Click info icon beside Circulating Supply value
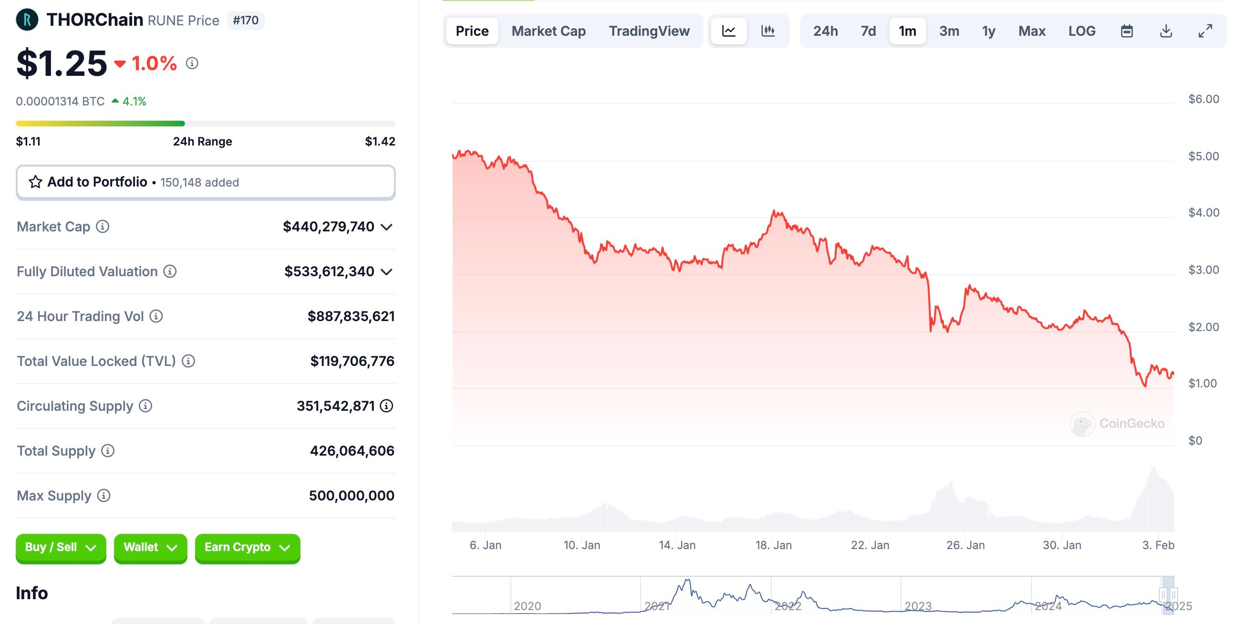The width and height of the screenshot is (1240, 624). click(386, 406)
